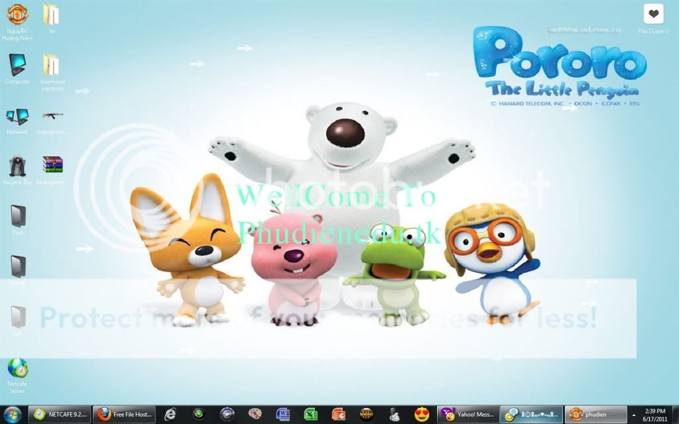The width and height of the screenshot is (679, 424).
Task: Open the Recycle Bin
Action: [17, 166]
